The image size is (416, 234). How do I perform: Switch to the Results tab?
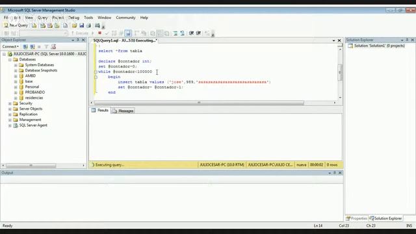100,110
